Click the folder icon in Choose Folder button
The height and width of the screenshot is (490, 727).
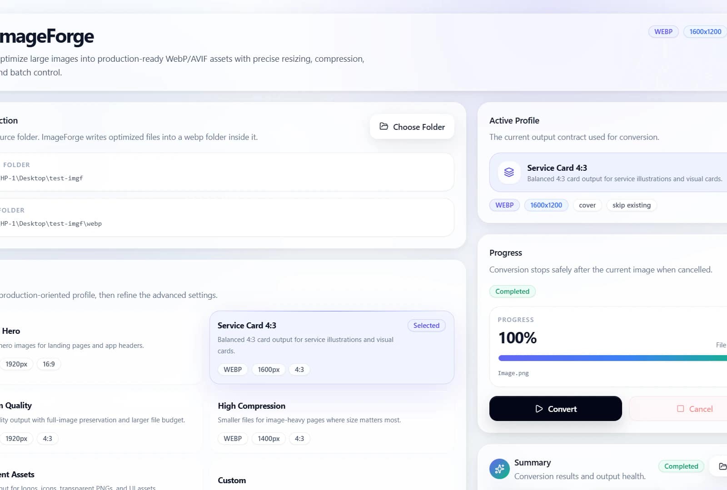tap(384, 126)
